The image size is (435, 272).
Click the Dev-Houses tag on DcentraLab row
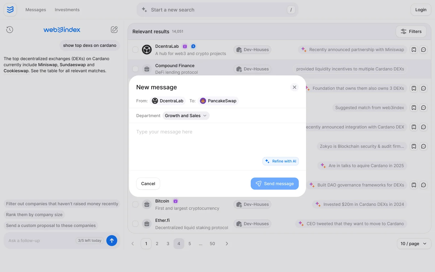(253, 50)
